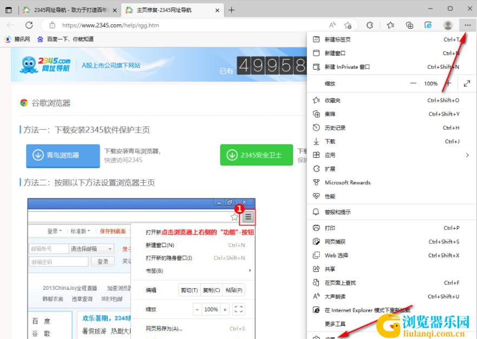477x339 pixels.
Task: Select 打印 from the menu
Action: pyautogui.click(x=391, y=228)
